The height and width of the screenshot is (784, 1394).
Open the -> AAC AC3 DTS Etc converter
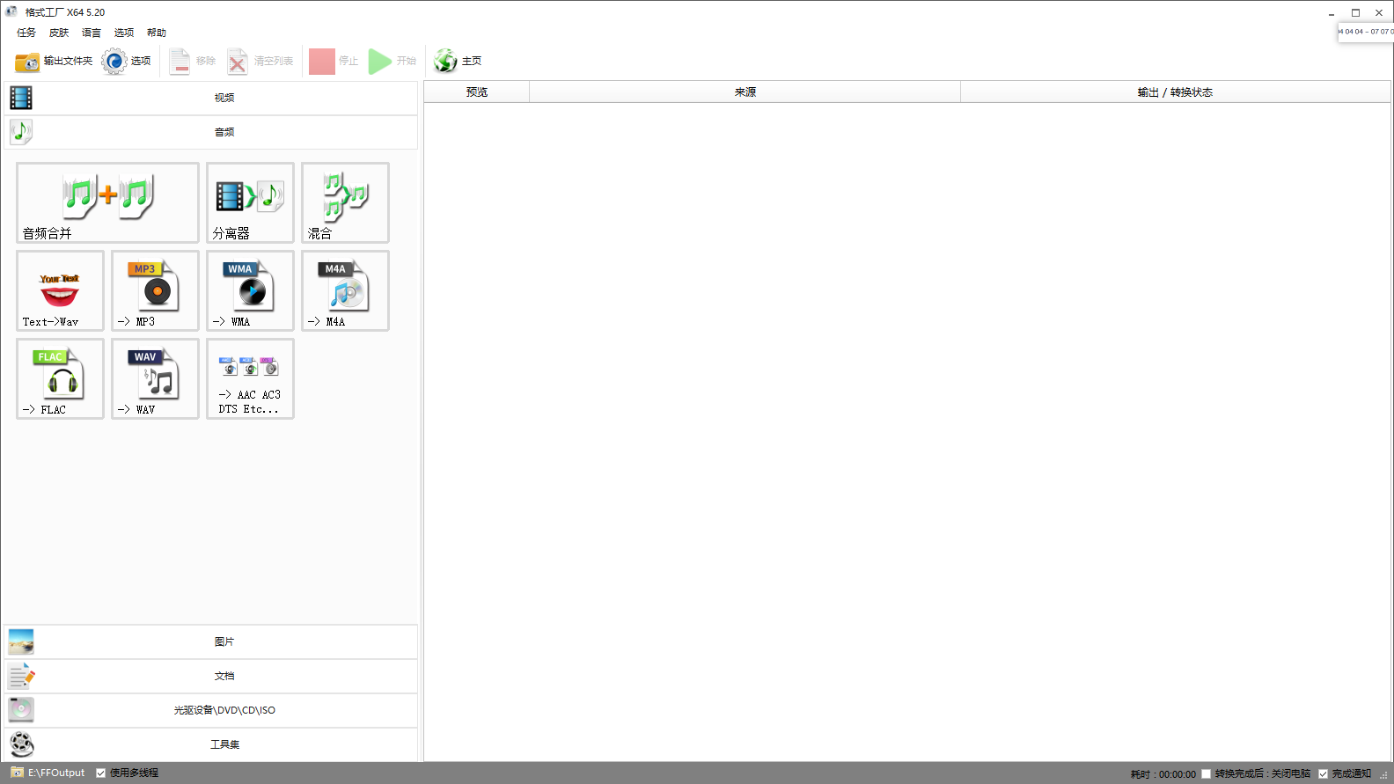pyautogui.click(x=250, y=378)
